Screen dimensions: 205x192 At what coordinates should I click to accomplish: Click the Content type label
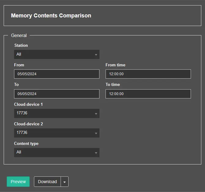point(26,143)
